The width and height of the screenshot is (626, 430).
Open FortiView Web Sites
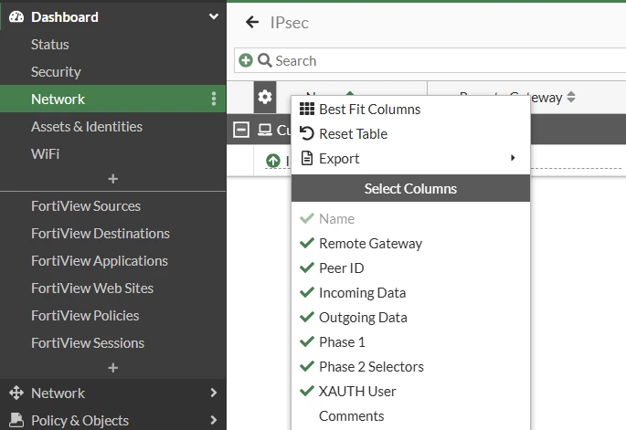92,288
